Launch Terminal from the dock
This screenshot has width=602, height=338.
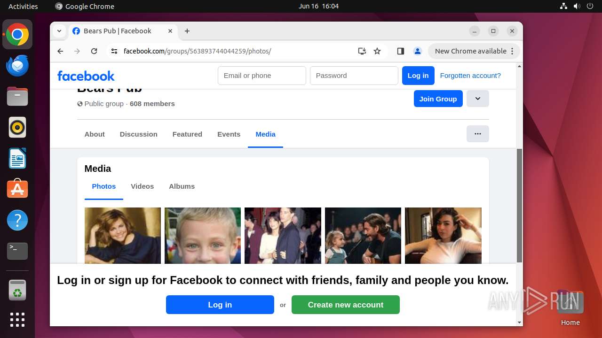(17, 251)
